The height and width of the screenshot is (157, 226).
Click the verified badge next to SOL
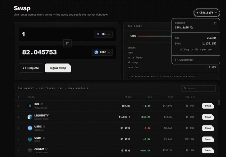click(42, 104)
